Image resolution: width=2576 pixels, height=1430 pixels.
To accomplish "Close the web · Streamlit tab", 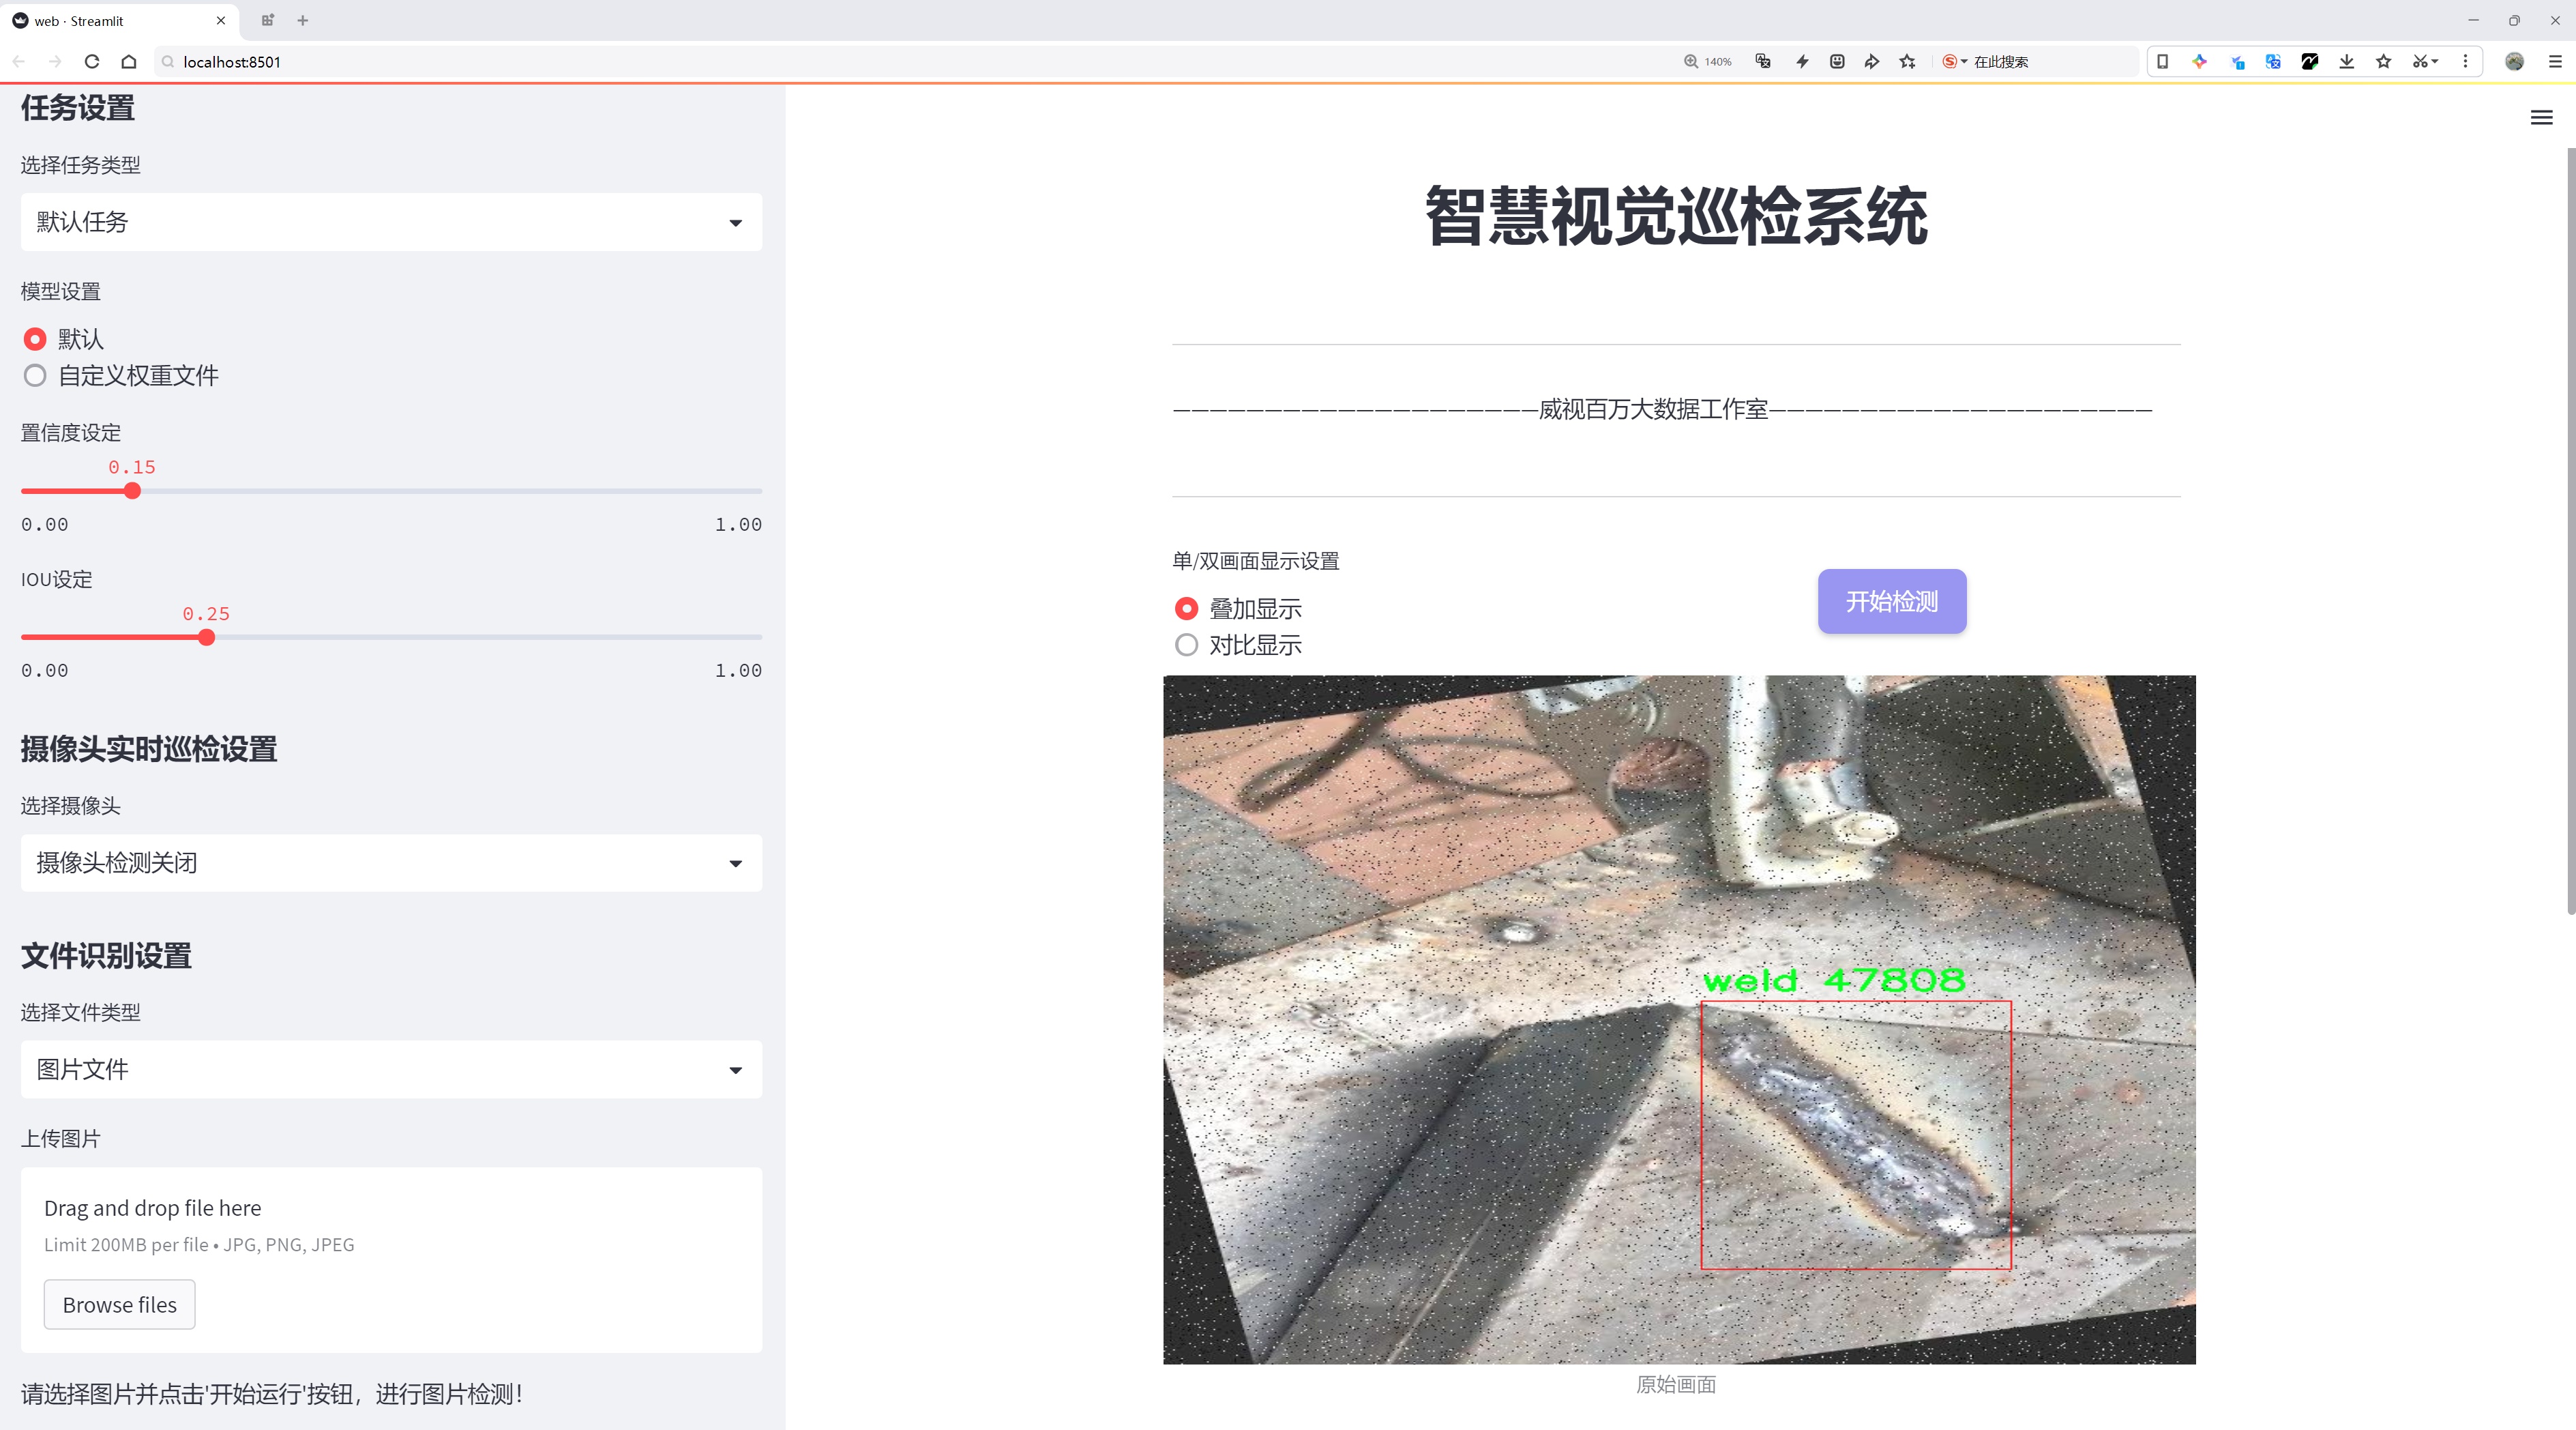I will point(221,20).
